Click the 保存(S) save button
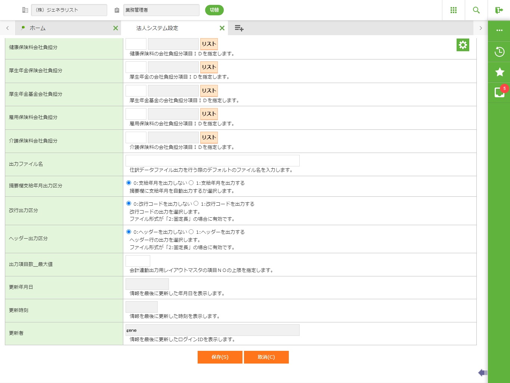The height and width of the screenshot is (383, 510). [220, 357]
